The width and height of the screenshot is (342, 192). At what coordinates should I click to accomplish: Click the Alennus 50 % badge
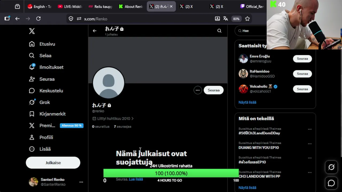tap(72, 126)
